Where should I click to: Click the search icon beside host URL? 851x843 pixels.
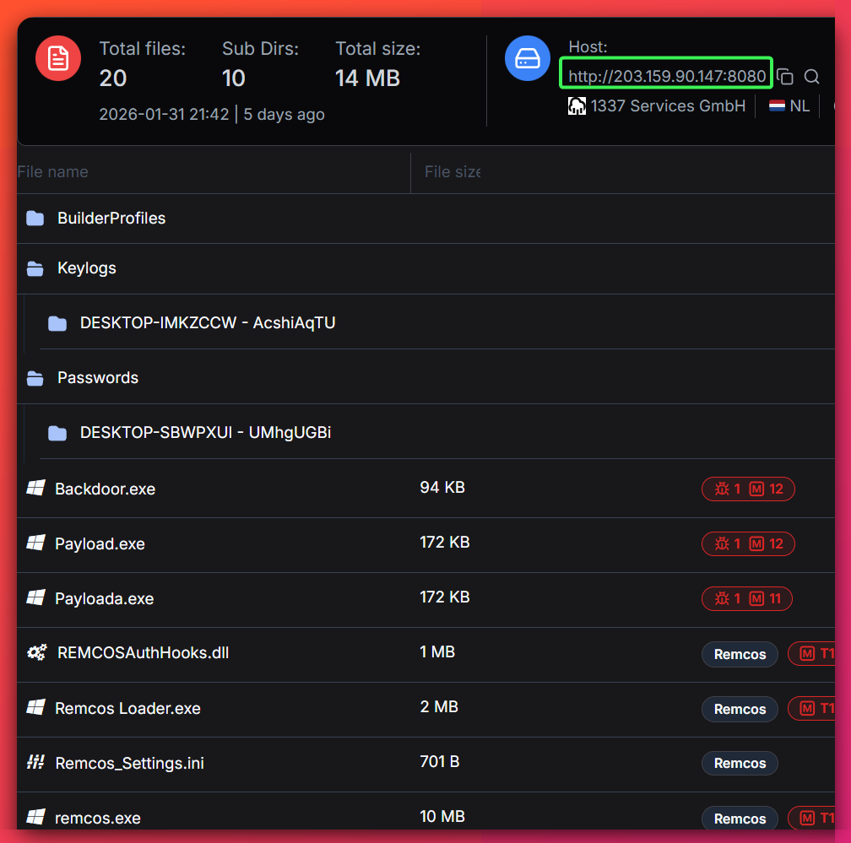coord(811,77)
